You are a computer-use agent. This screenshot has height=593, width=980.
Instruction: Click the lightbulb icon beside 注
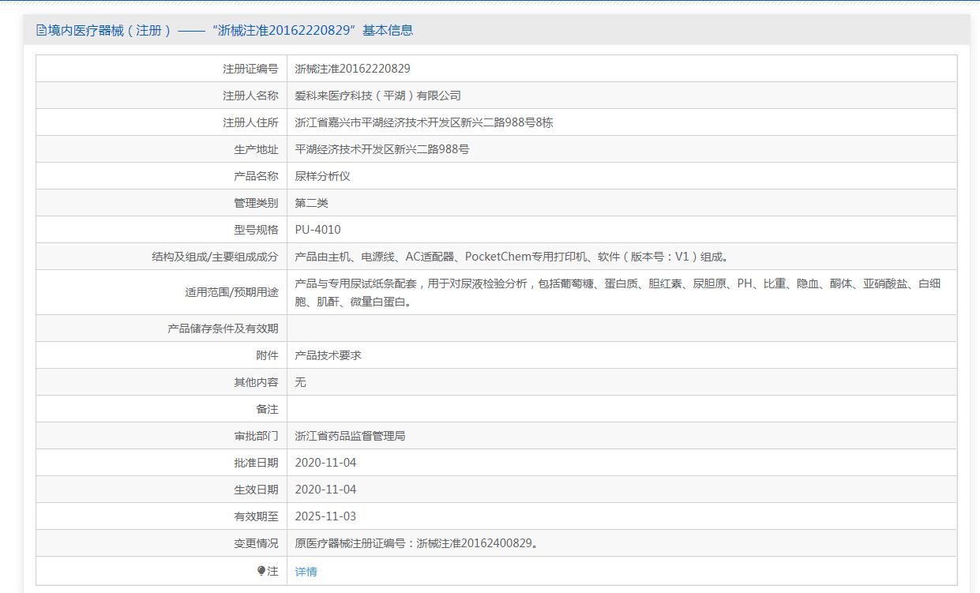pyautogui.click(x=261, y=571)
